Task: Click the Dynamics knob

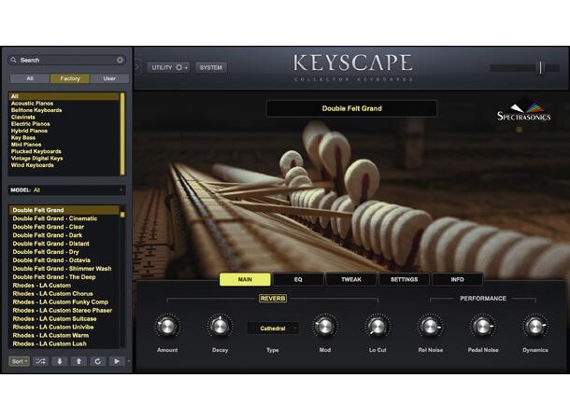Action: pos(535,326)
